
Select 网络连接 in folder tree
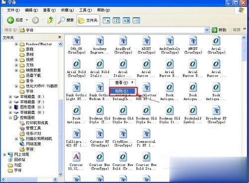coord(33,144)
